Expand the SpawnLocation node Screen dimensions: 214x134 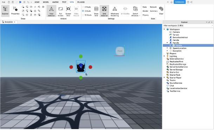tap(167, 48)
